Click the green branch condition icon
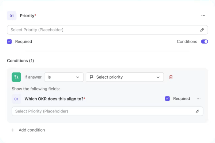The height and width of the screenshot is (143, 215). 16,77
